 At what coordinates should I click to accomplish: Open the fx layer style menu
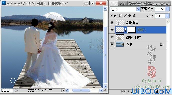point(129,91)
